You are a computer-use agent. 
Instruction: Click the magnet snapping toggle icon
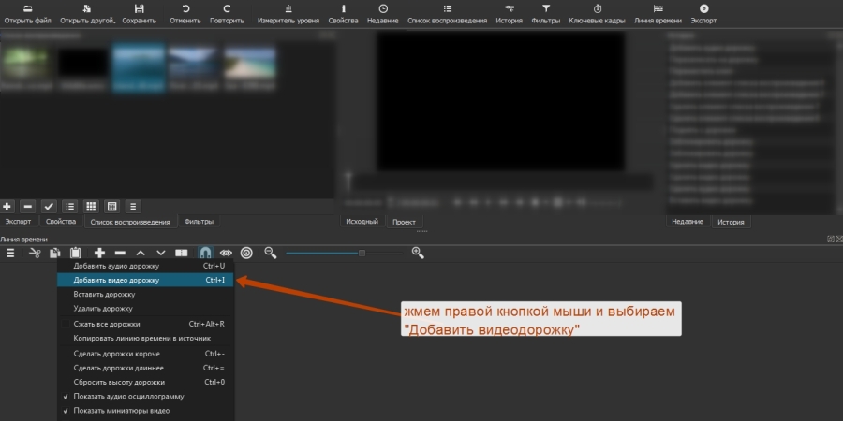click(205, 253)
